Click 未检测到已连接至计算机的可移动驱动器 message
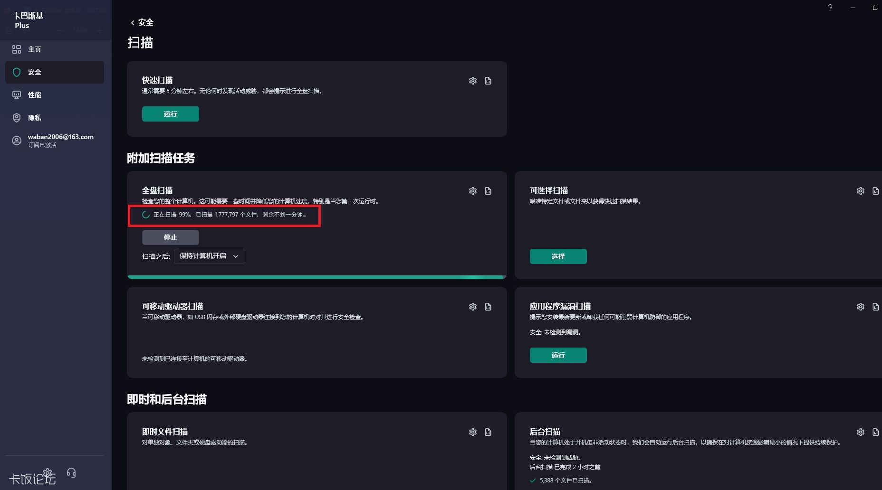Viewport: 882px width, 490px height. pos(195,359)
